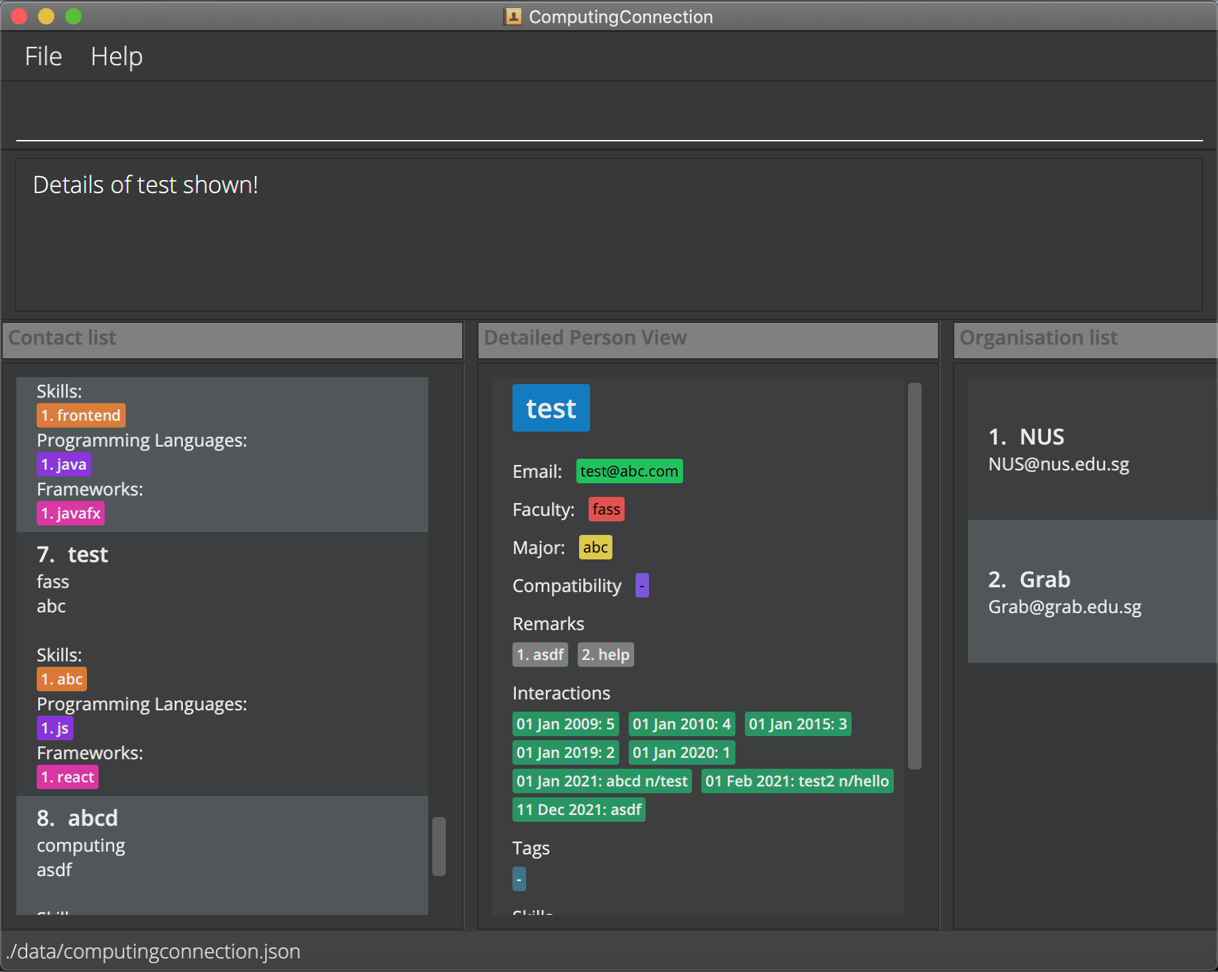This screenshot has width=1218, height=972.
Task: Click the 'Interactions' label in the person view
Action: pyautogui.click(x=561, y=693)
